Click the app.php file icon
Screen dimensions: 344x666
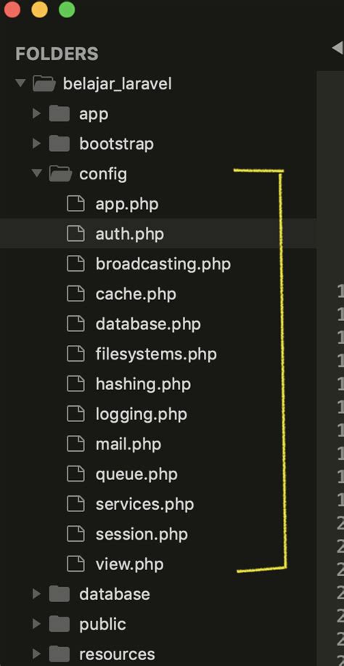[75, 203]
